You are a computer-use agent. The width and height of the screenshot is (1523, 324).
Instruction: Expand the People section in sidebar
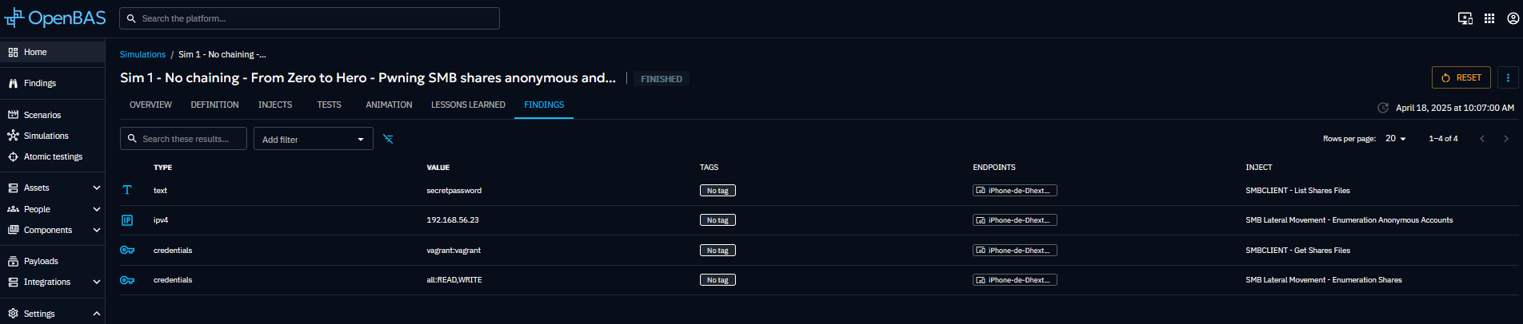tap(96, 209)
